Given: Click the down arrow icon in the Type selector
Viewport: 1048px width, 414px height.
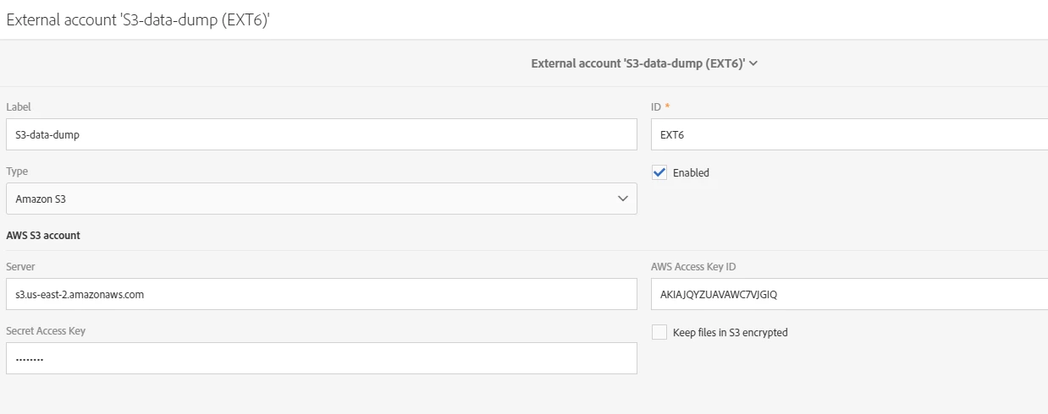Looking at the screenshot, I should click(623, 199).
